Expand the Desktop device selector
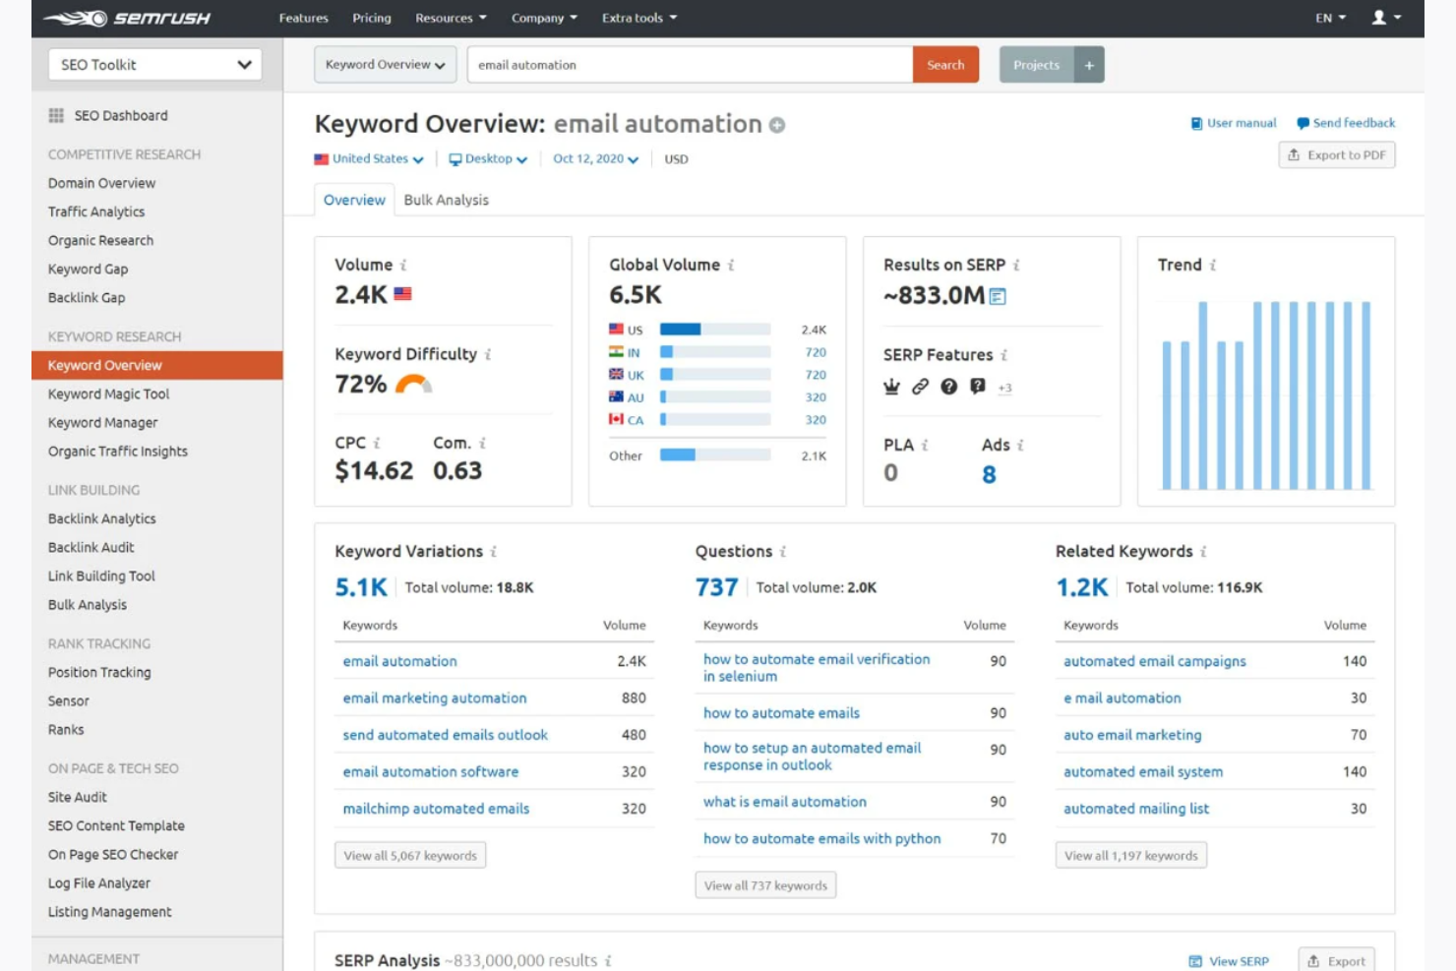This screenshot has height=971, width=1456. (488, 159)
